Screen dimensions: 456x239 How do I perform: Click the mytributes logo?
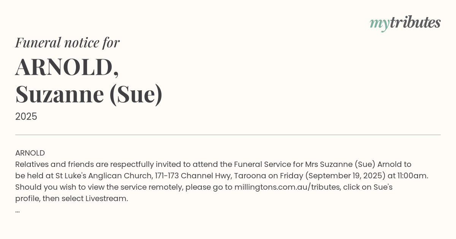405,23
